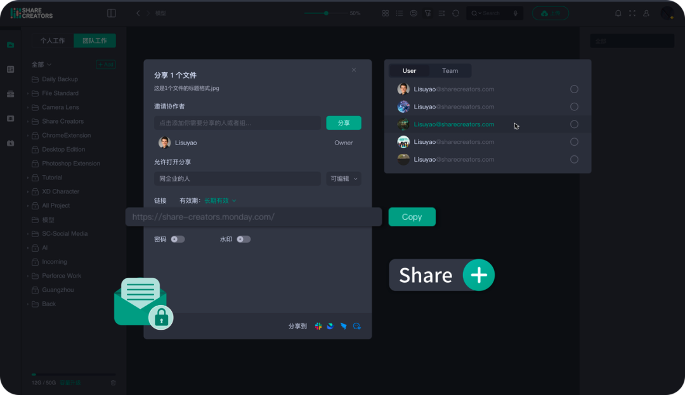This screenshot has width=685, height=395.
Task: Open the 容量升级 upgrade link
Action: tap(70, 383)
